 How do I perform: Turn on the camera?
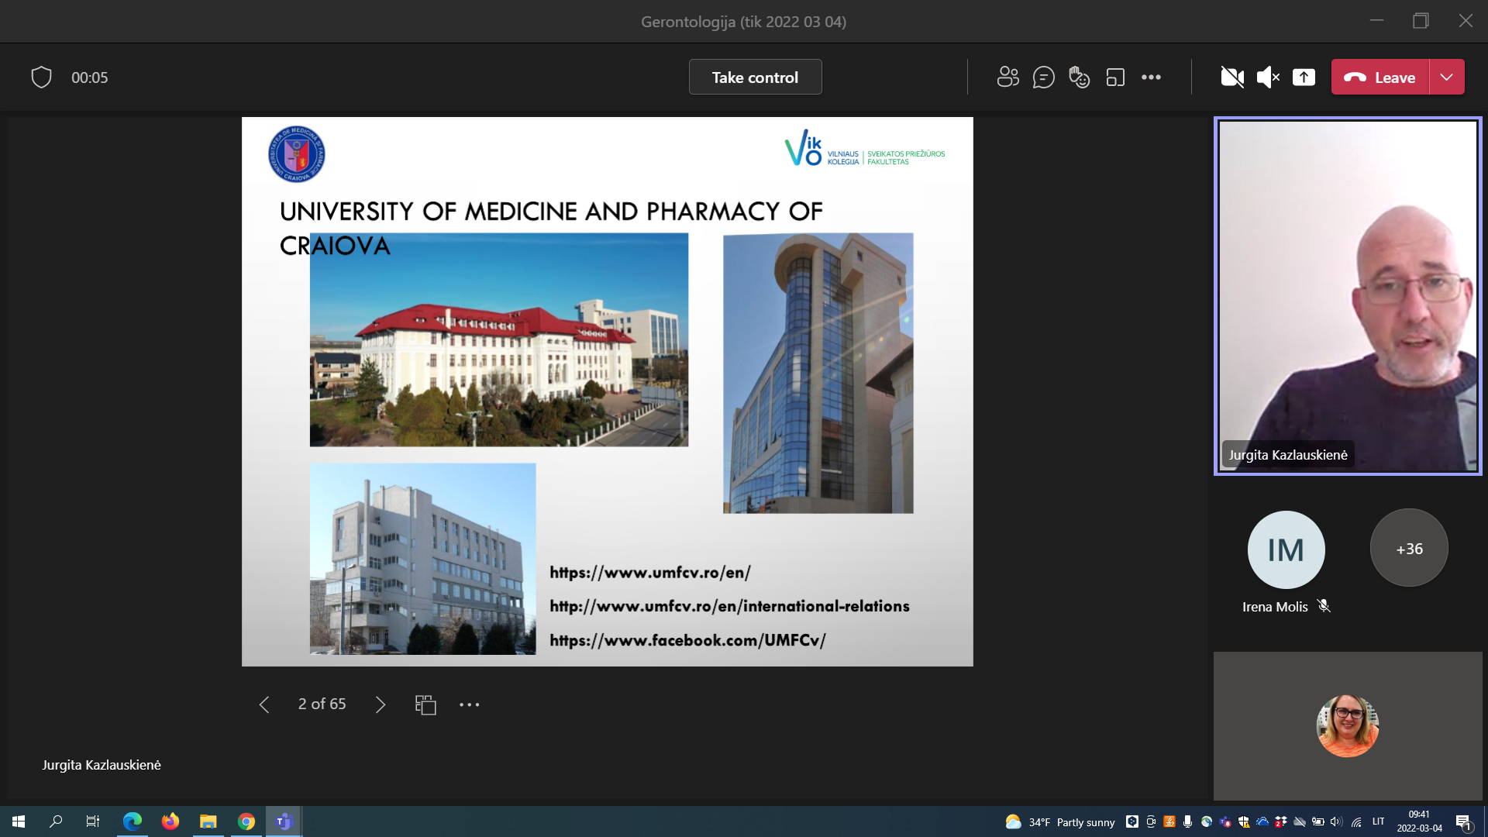click(x=1232, y=77)
